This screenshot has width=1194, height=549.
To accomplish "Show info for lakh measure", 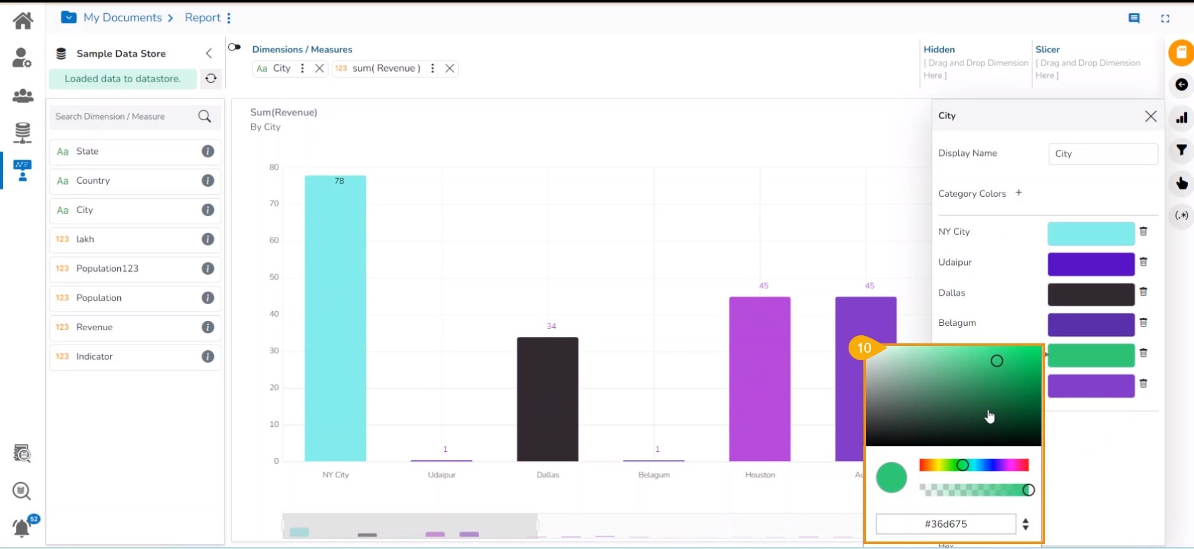I will click(208, 239).
